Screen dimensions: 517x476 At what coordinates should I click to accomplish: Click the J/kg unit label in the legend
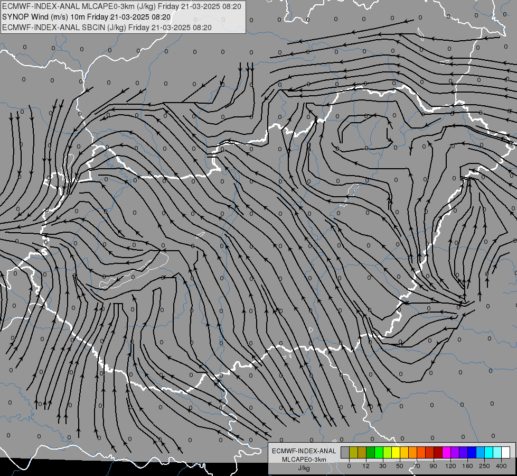pos(304,469)
